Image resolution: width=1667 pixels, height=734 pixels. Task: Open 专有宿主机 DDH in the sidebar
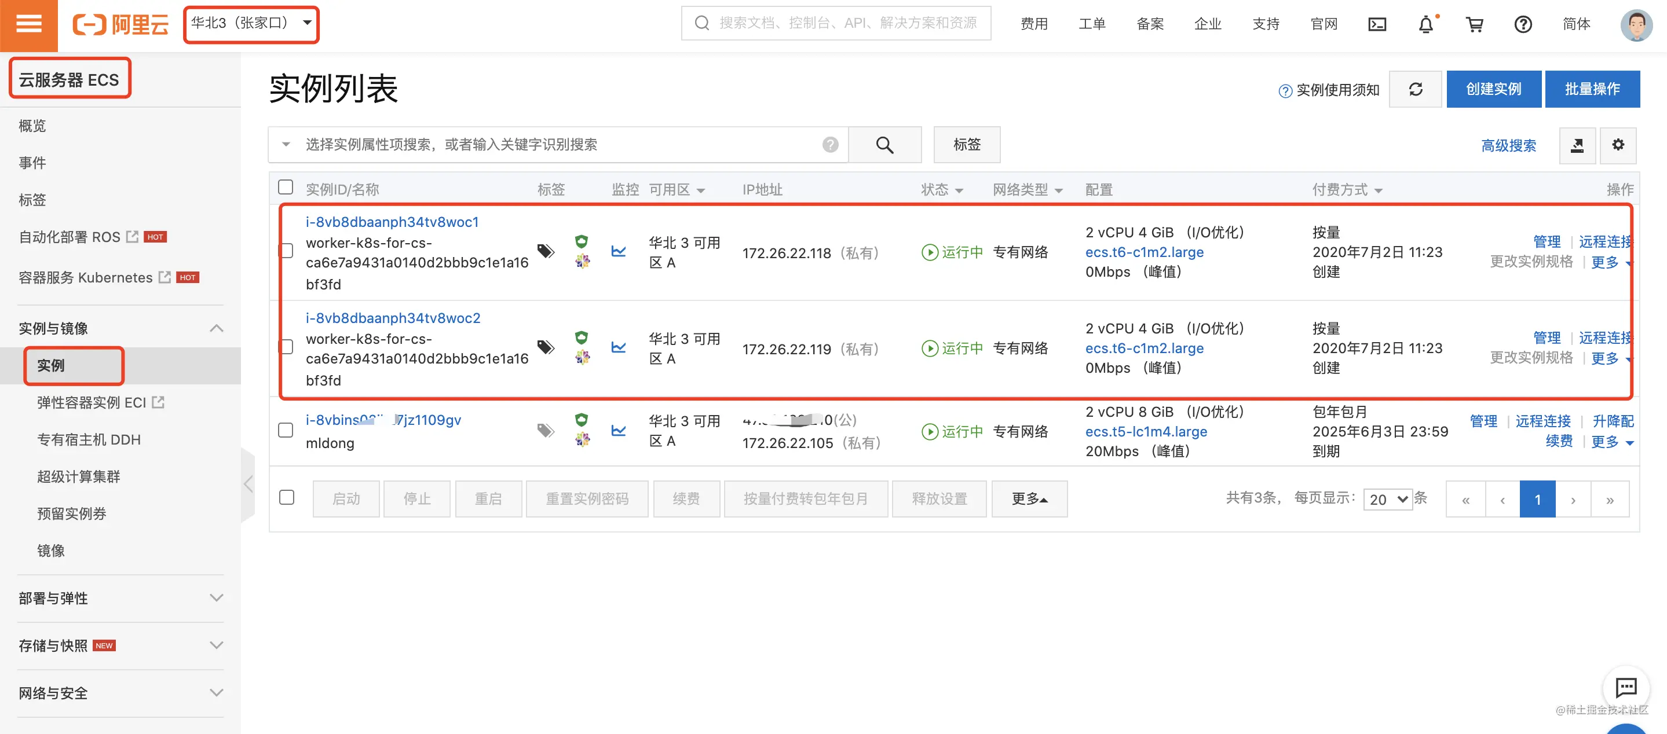89,440
